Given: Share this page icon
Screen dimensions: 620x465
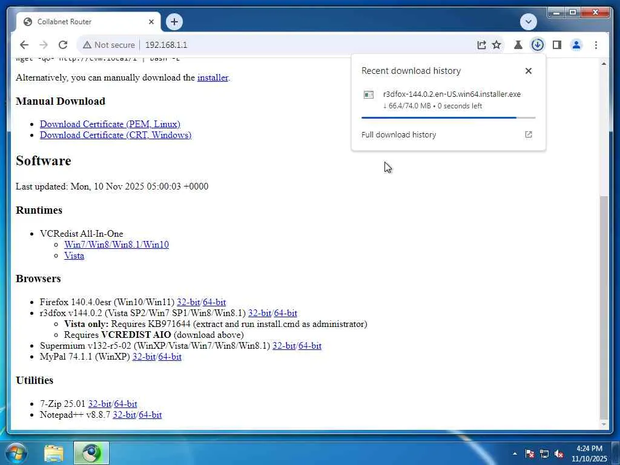Looking at the screenshot, I should 481,45.
